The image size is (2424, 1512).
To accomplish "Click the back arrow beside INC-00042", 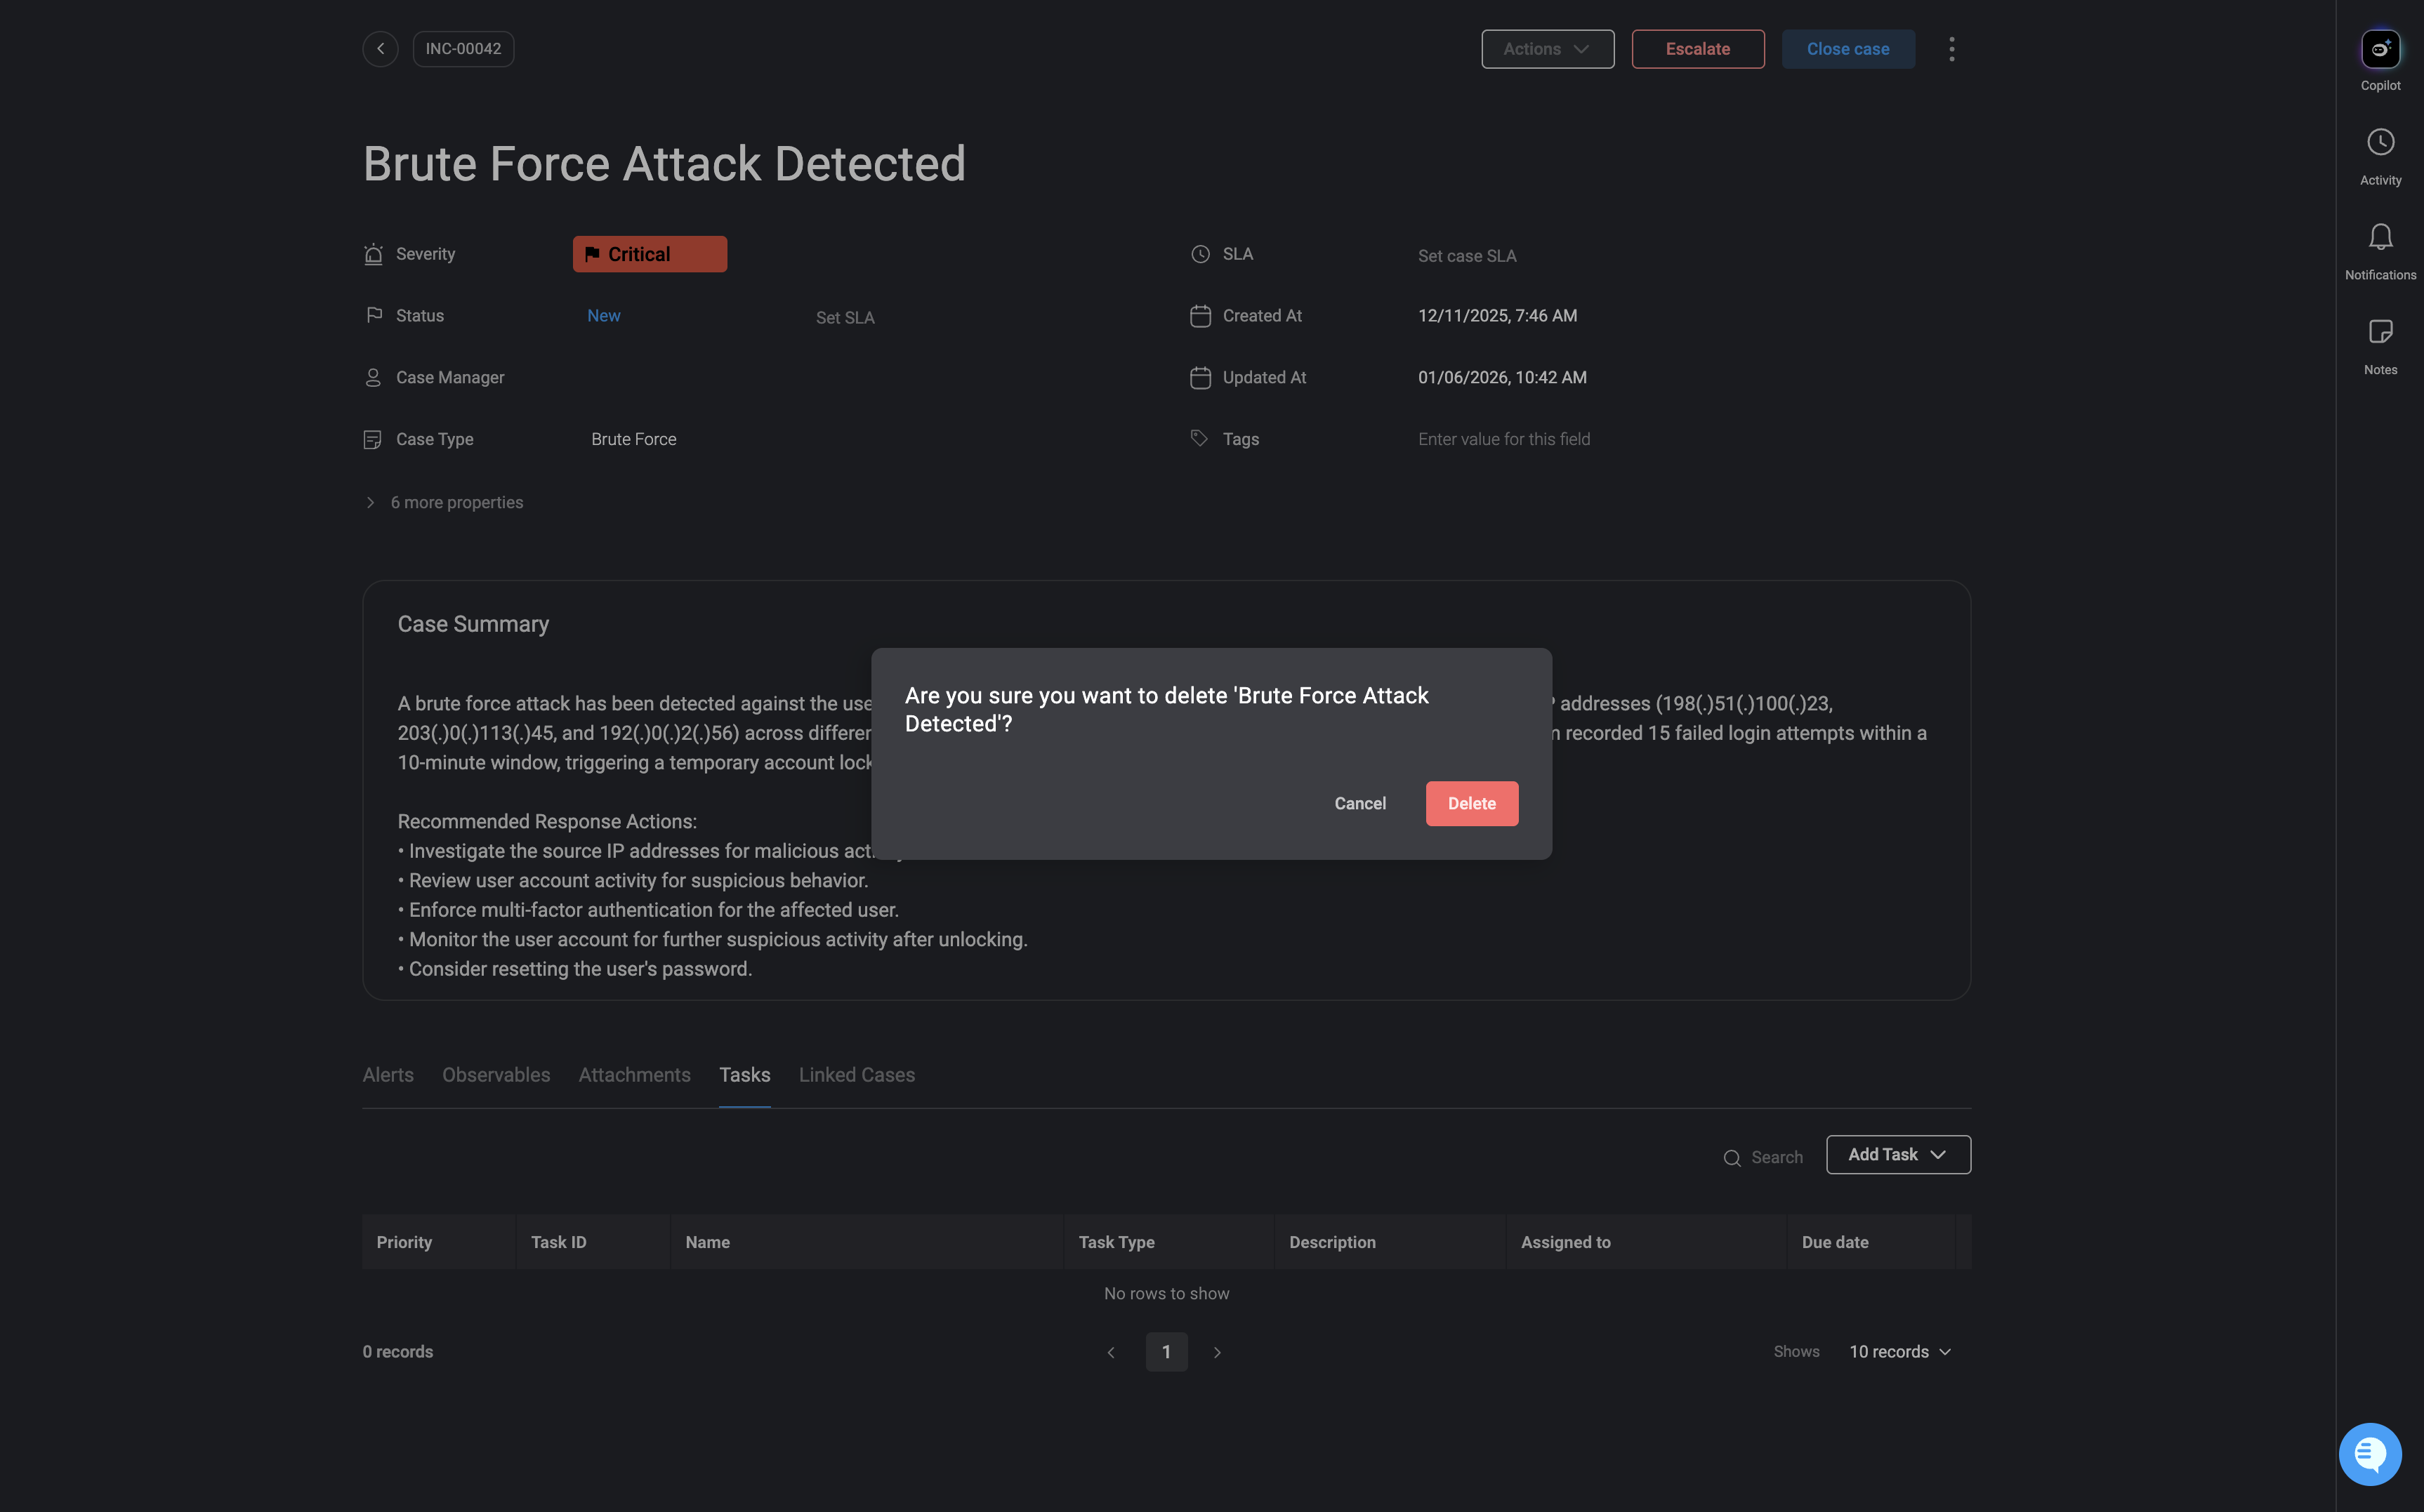I will tap(380, 49).
